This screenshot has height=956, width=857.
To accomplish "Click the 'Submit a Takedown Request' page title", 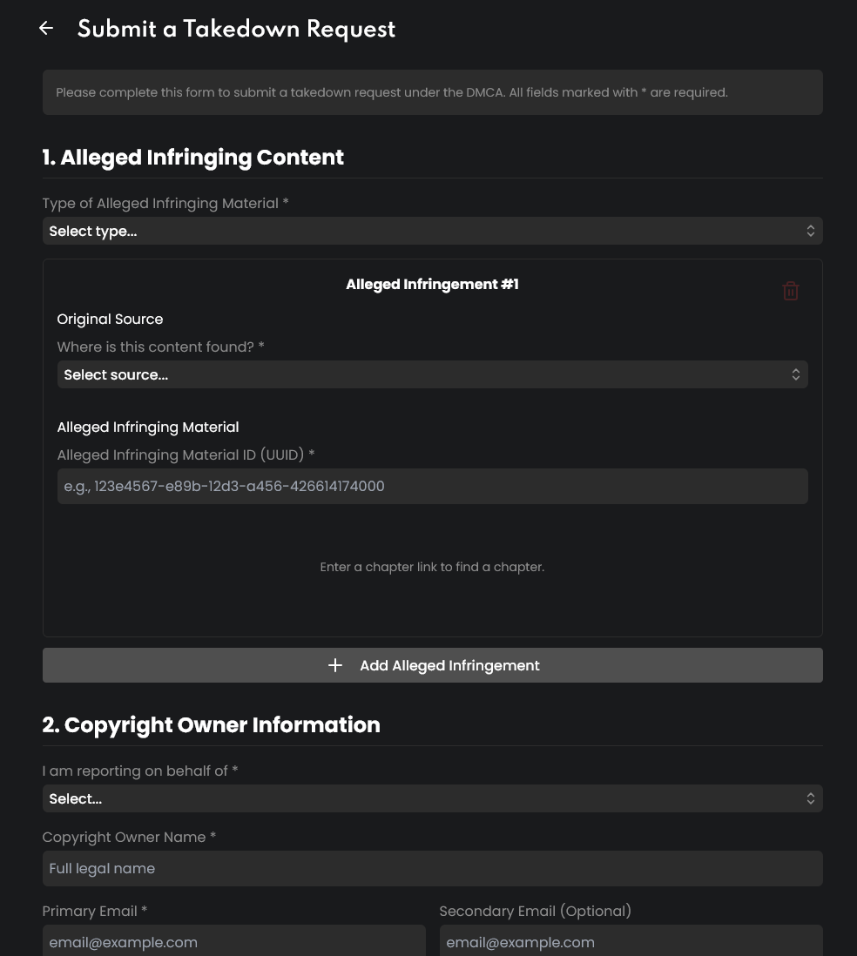I will coord(236,30).
